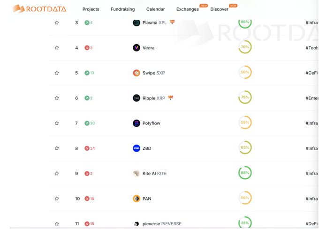Open the Calendar page
The width and height of the screenshot is (319, 229).
pyautogui.click(x=155, y=9)
